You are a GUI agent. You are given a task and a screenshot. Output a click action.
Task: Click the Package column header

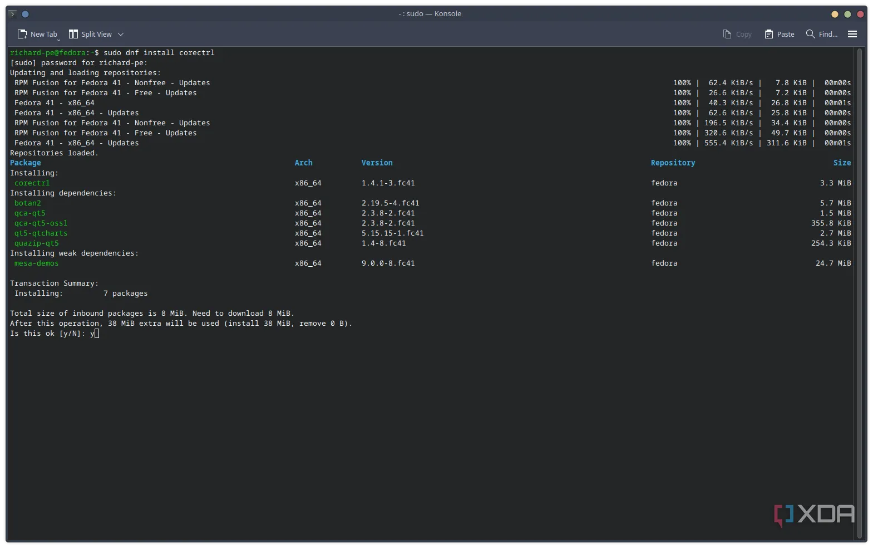coord(26,163)
